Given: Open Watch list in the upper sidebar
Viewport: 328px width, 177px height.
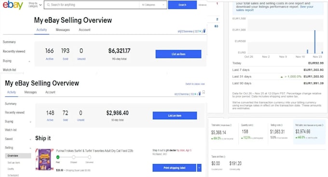Looking at the screenshot, I should tap(10, 70).
